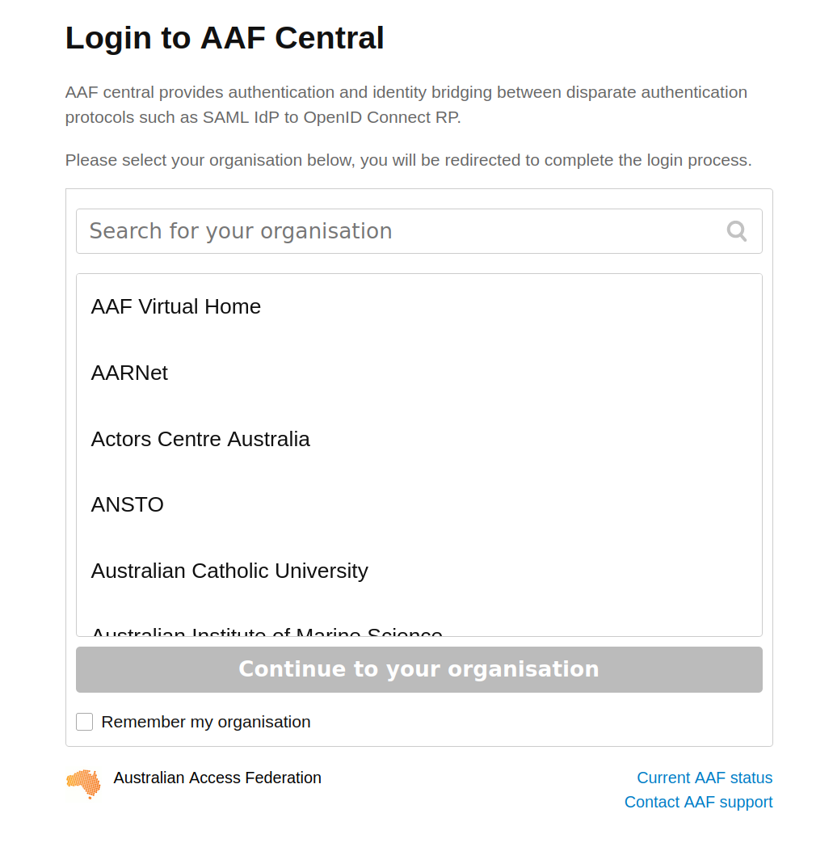Click the Australian Access Federation footer text

pyautogui.click(x=217, y=778)
